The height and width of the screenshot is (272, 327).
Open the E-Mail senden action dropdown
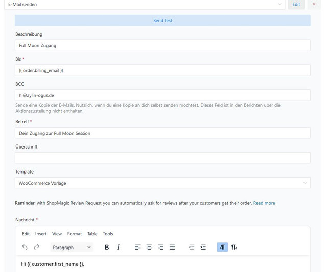click(x=145, y=4)
